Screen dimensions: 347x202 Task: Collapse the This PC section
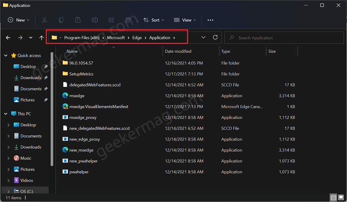[x=6, y=114]
